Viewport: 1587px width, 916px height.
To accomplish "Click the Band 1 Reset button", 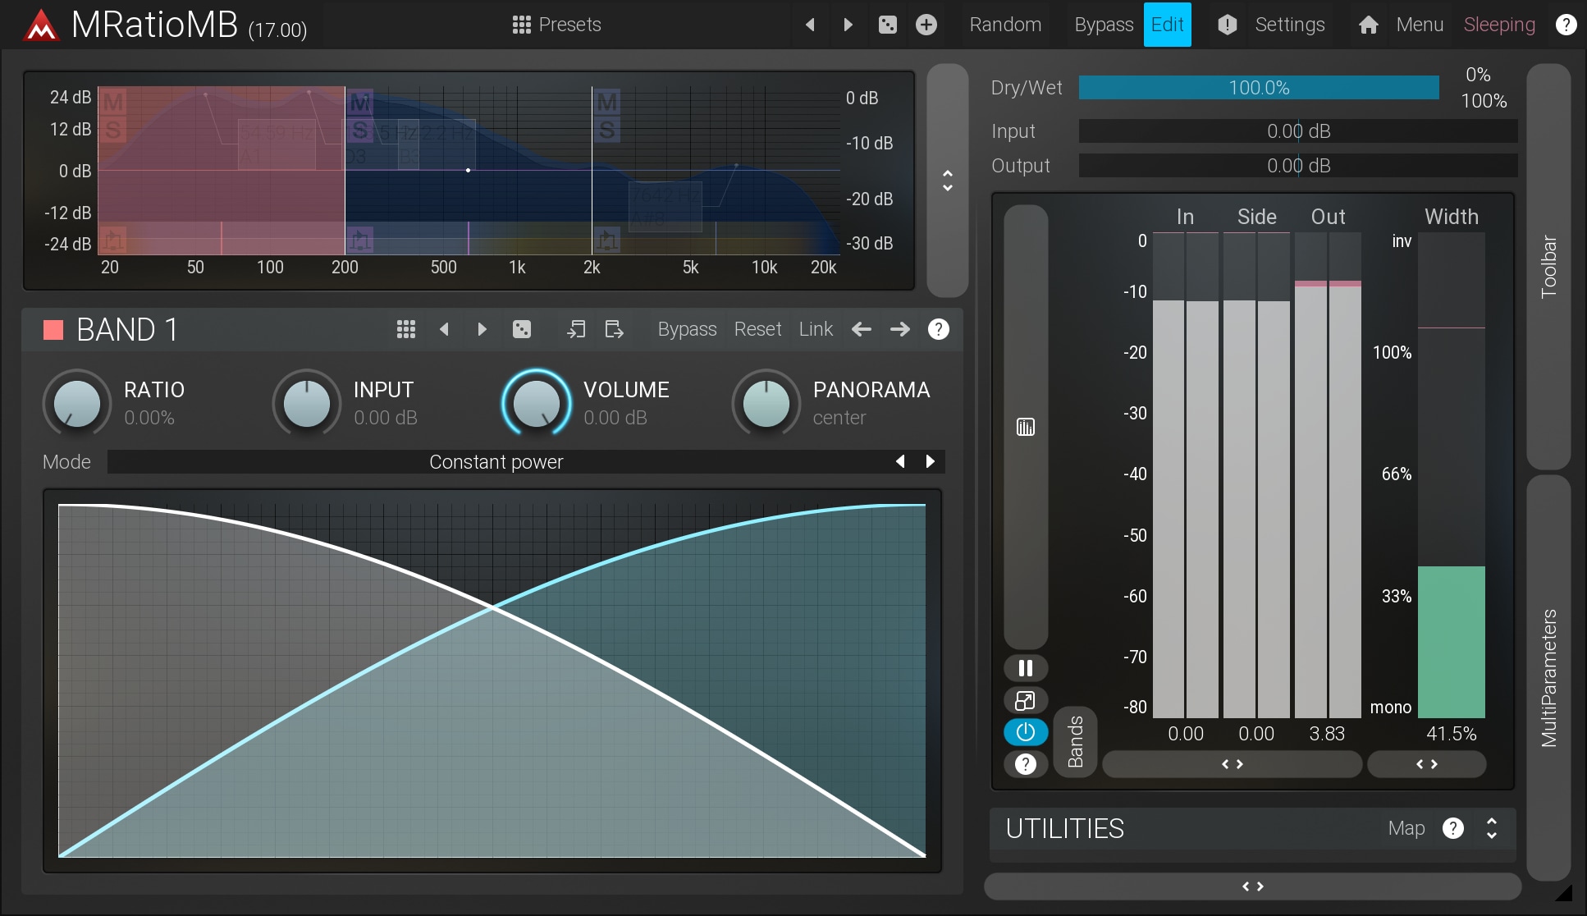I will pos(757,329).
